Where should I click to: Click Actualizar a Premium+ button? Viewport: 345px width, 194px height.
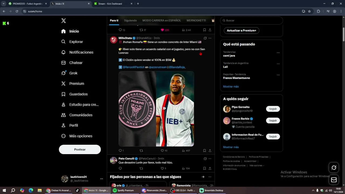coord(241,30)
